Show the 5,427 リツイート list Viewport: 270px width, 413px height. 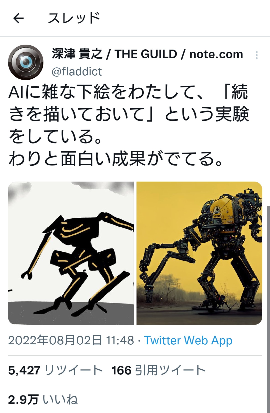(55, 370)
